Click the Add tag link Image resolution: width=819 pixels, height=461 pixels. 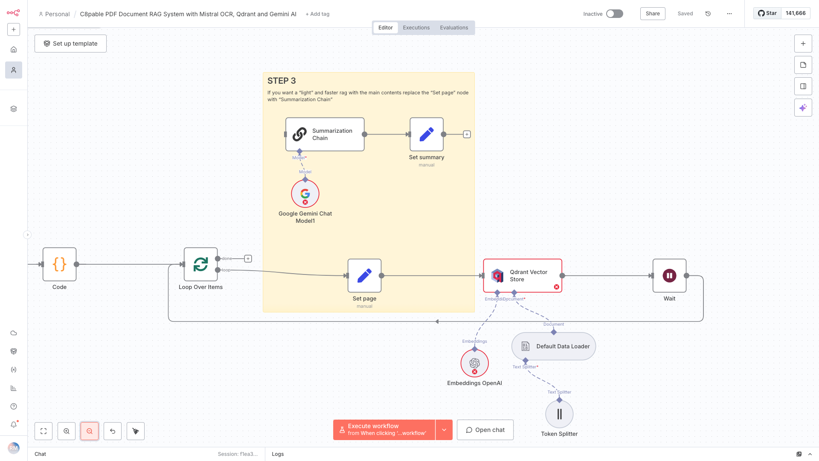coord(317,14)
